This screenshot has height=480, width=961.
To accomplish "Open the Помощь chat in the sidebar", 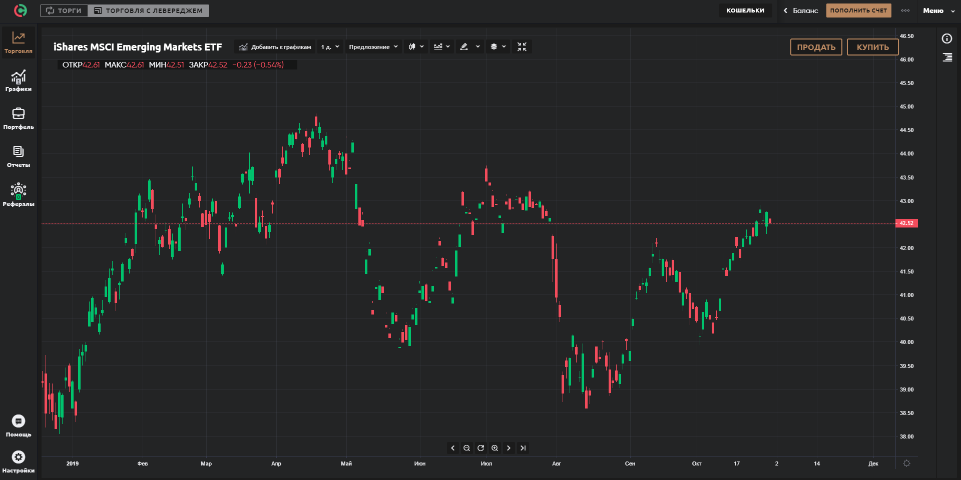I will (19, 426).
